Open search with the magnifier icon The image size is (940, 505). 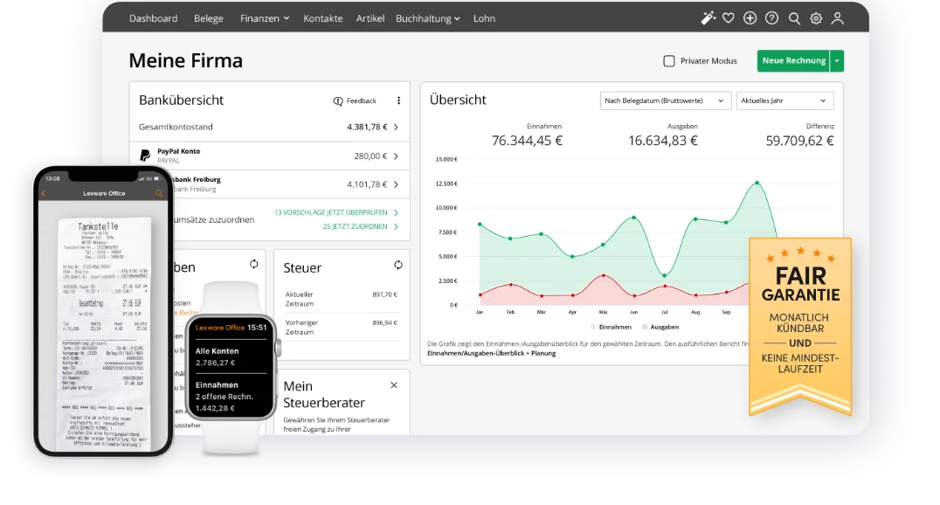(794, 18)
